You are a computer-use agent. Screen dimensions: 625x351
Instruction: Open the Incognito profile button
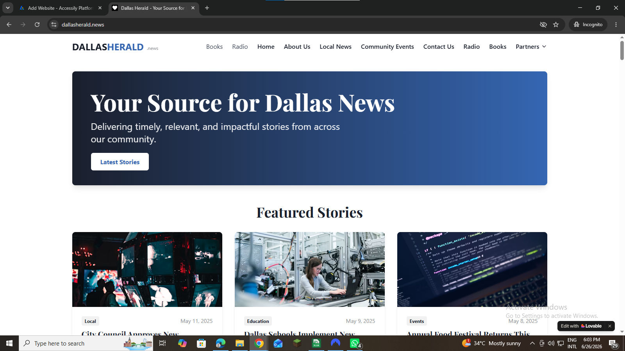588,25
